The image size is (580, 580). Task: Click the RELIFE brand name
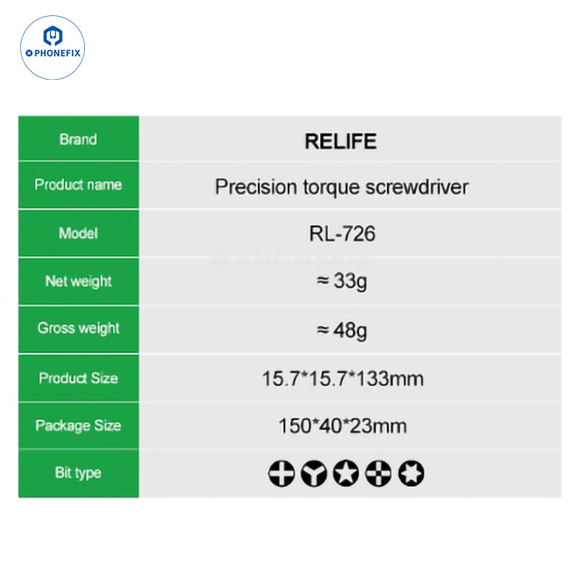pyautogui.click(x=341, y=141)
